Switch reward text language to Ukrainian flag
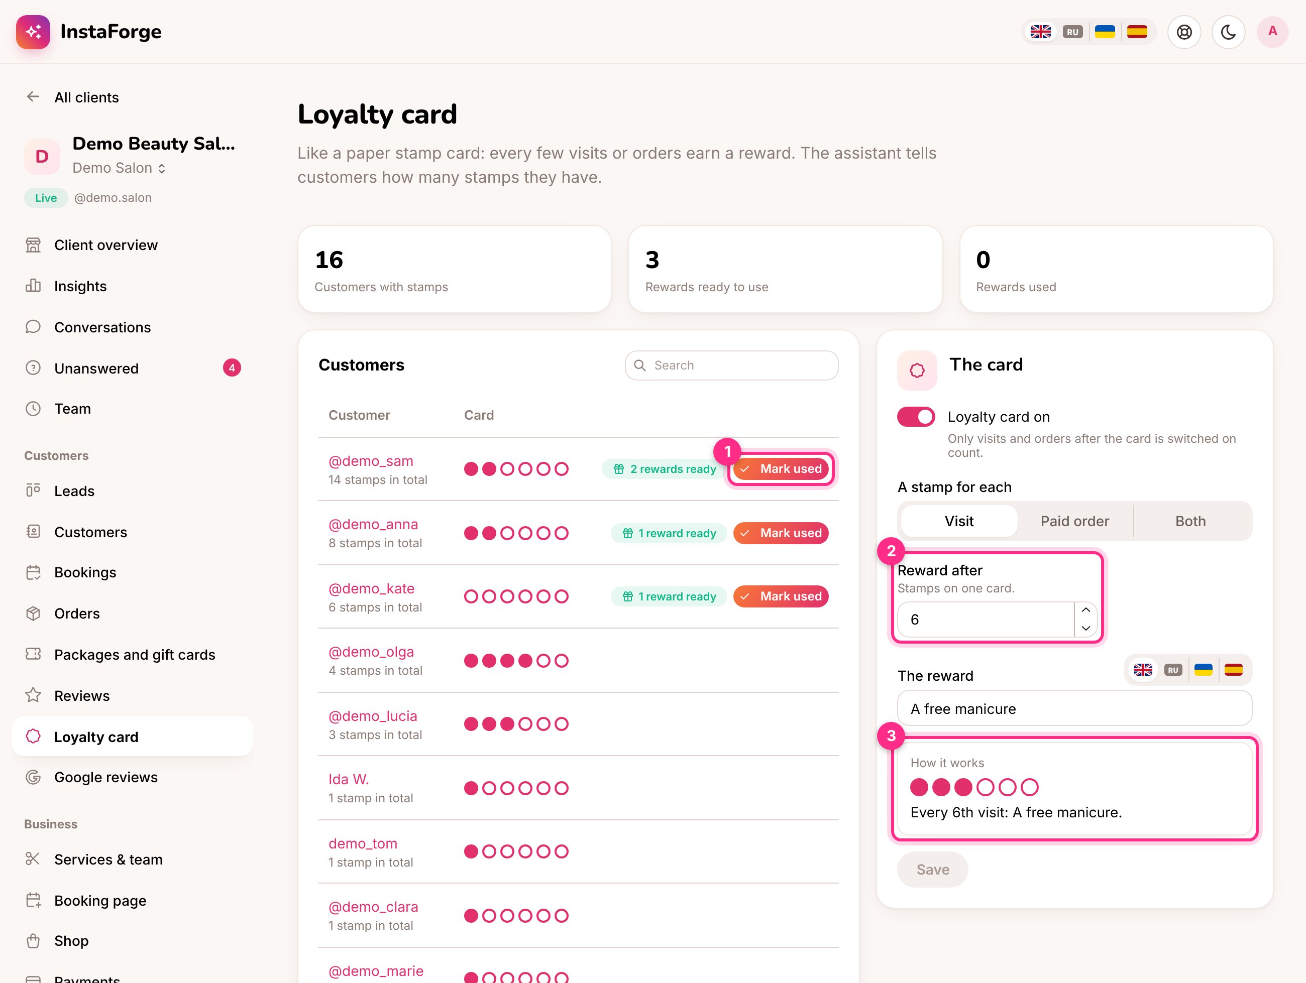Image resolution: width=1306 pixels, height=983 pixels. [1203, 670]
